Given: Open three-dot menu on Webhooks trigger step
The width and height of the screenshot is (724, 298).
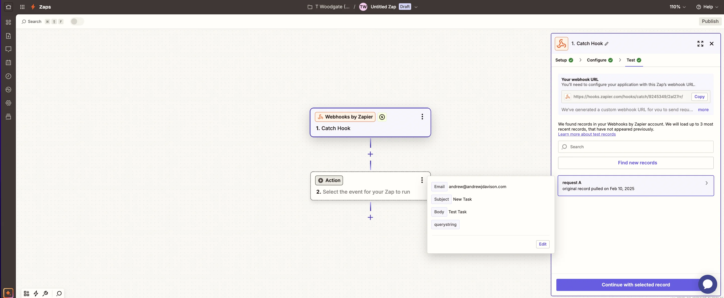Looking at the screenshot, I should coord(422,117).
